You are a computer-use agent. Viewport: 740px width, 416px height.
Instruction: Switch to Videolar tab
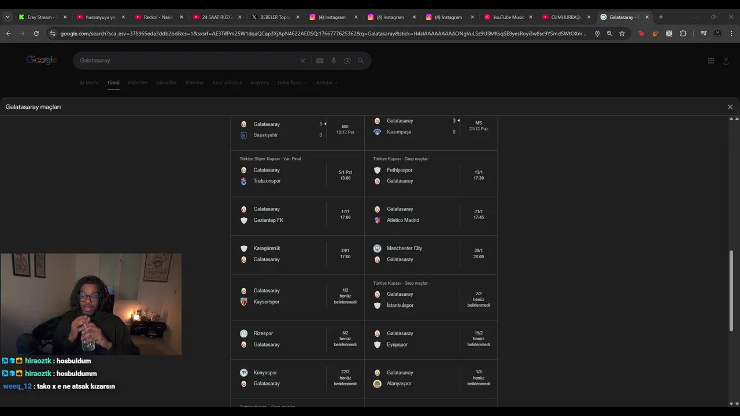coord(195,83)
